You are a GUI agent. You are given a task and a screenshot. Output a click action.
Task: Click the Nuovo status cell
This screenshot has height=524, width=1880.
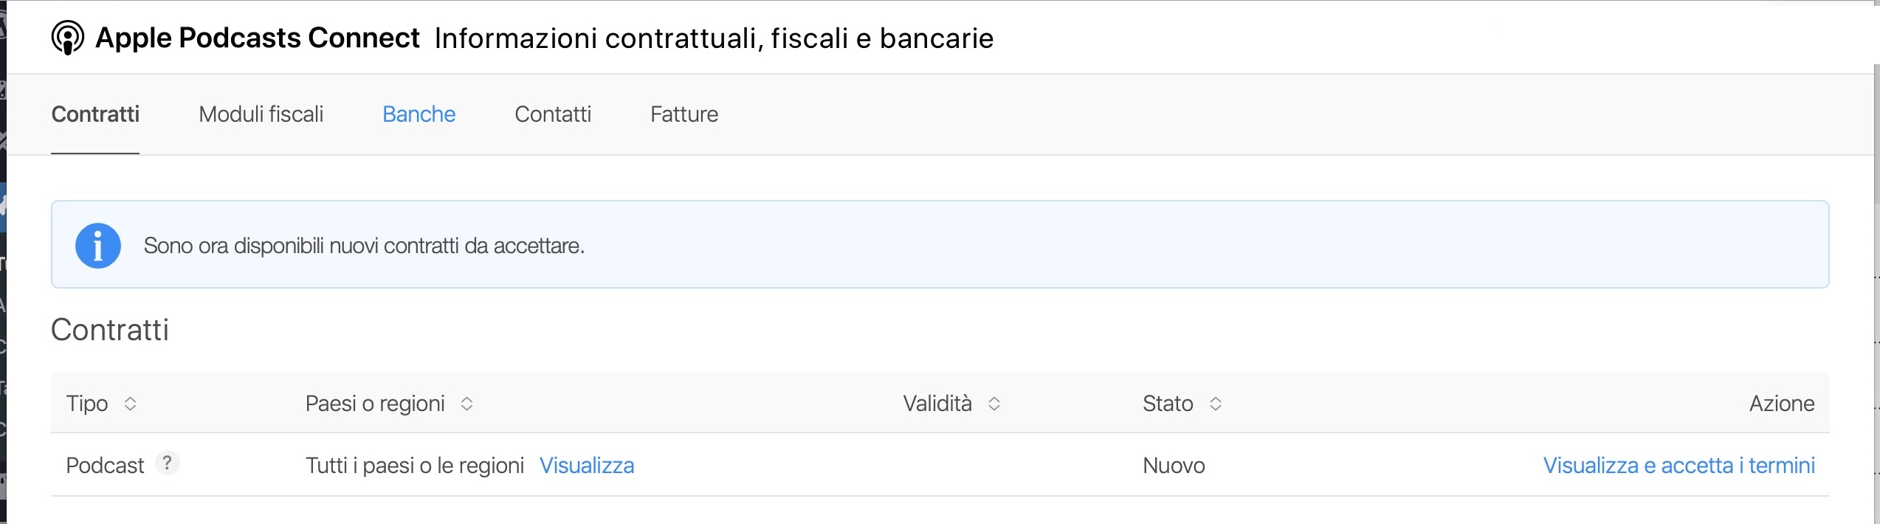[1174, 466]
